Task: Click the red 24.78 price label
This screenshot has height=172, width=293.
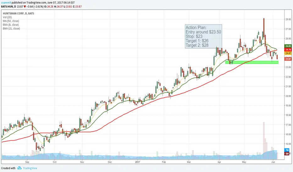Action: [x=288, y=50]
